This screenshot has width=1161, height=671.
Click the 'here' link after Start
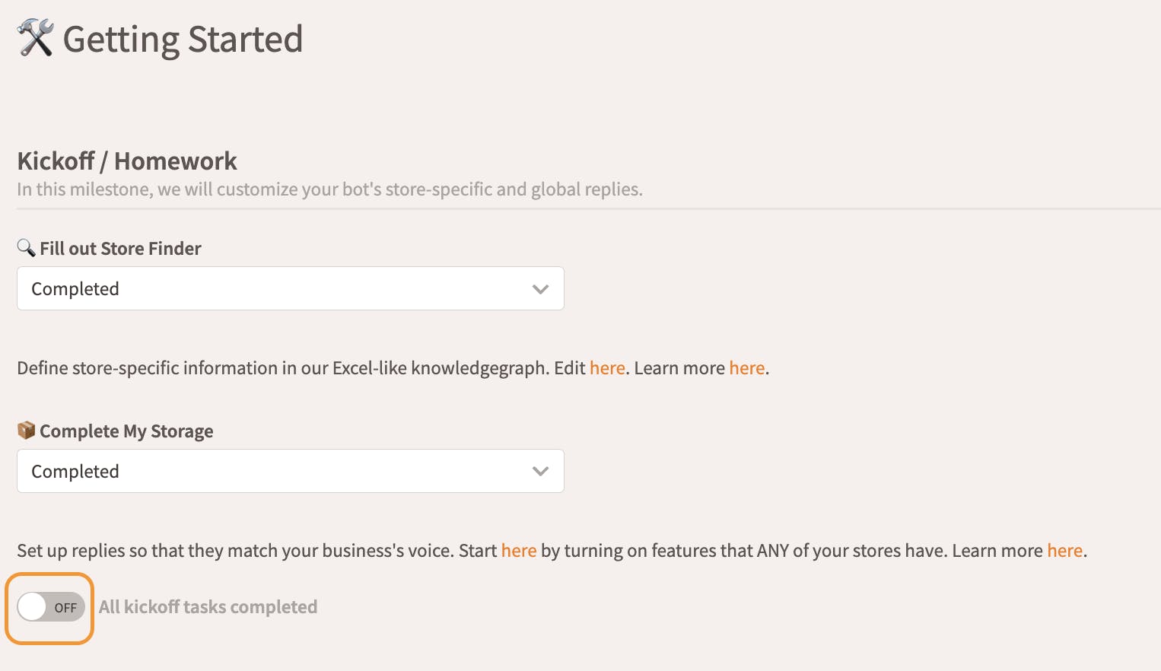[518, 551]
